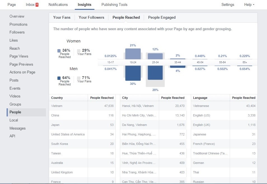Select the Vietnam row in Country table
The height and width of the screenshot is (184, 267).
coord(82,106)
